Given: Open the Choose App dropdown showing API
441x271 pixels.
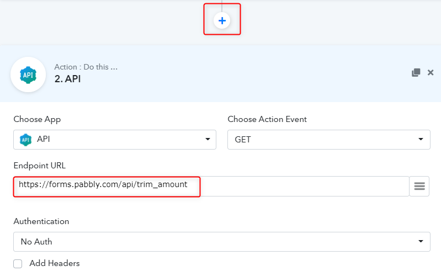Looking at the screenshot, I should [115, 140].
